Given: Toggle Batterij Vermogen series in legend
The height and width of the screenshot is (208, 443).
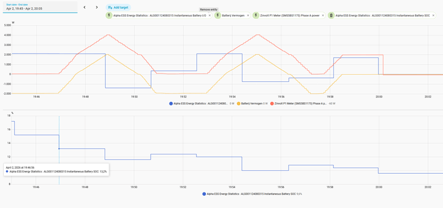Looking at the screenshot, I should point(253,103).
